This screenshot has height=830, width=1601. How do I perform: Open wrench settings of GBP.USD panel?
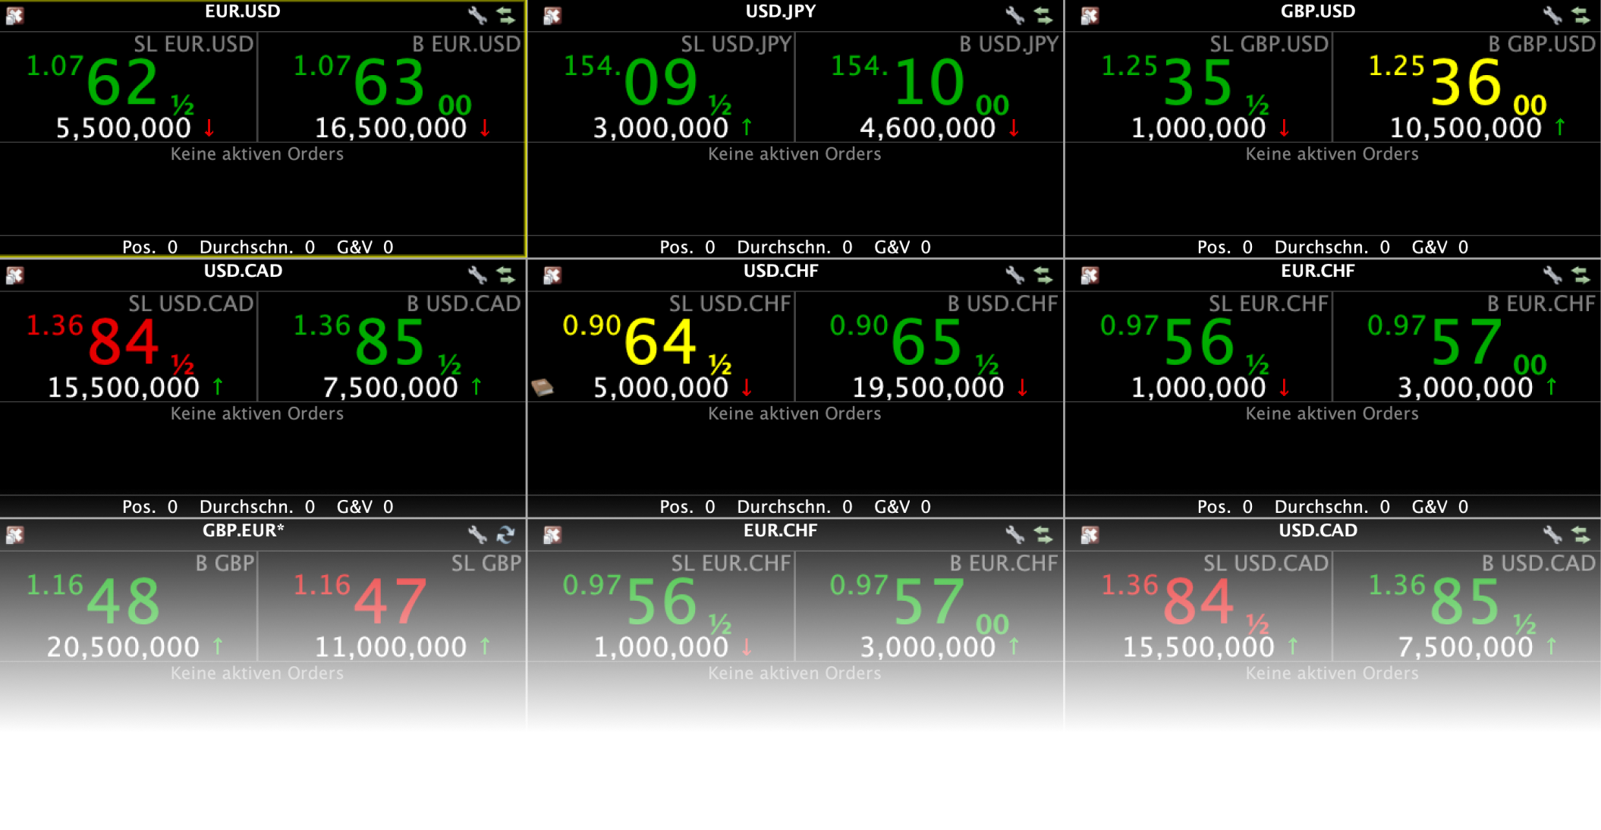(x=1552, y=15)
